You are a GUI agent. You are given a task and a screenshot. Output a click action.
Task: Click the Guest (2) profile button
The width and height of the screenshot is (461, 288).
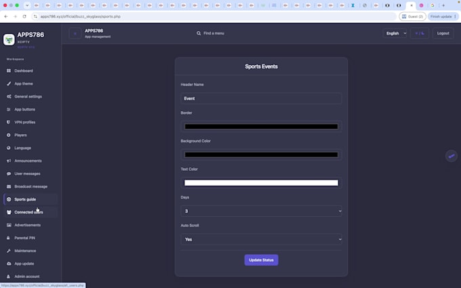[412, 16]
